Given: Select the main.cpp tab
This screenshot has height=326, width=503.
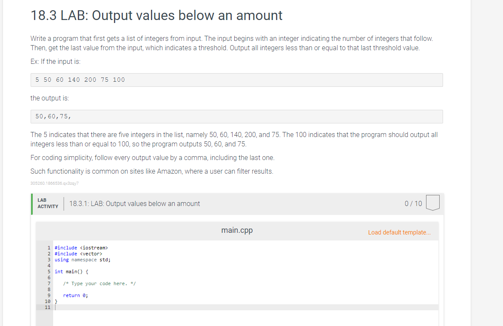Looking at the screenshot, I should pos(236,230).
